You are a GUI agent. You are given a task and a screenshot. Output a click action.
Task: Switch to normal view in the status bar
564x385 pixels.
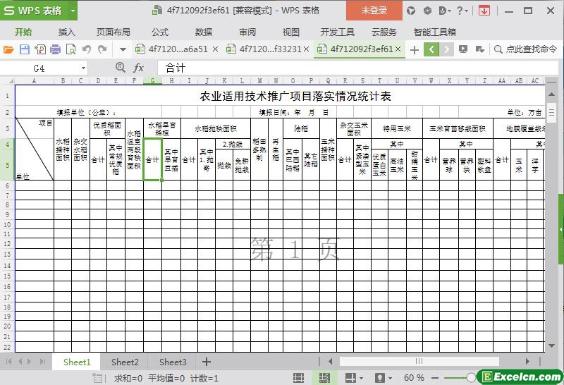298,378
